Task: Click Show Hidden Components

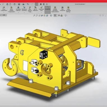Action: point(11,10)
